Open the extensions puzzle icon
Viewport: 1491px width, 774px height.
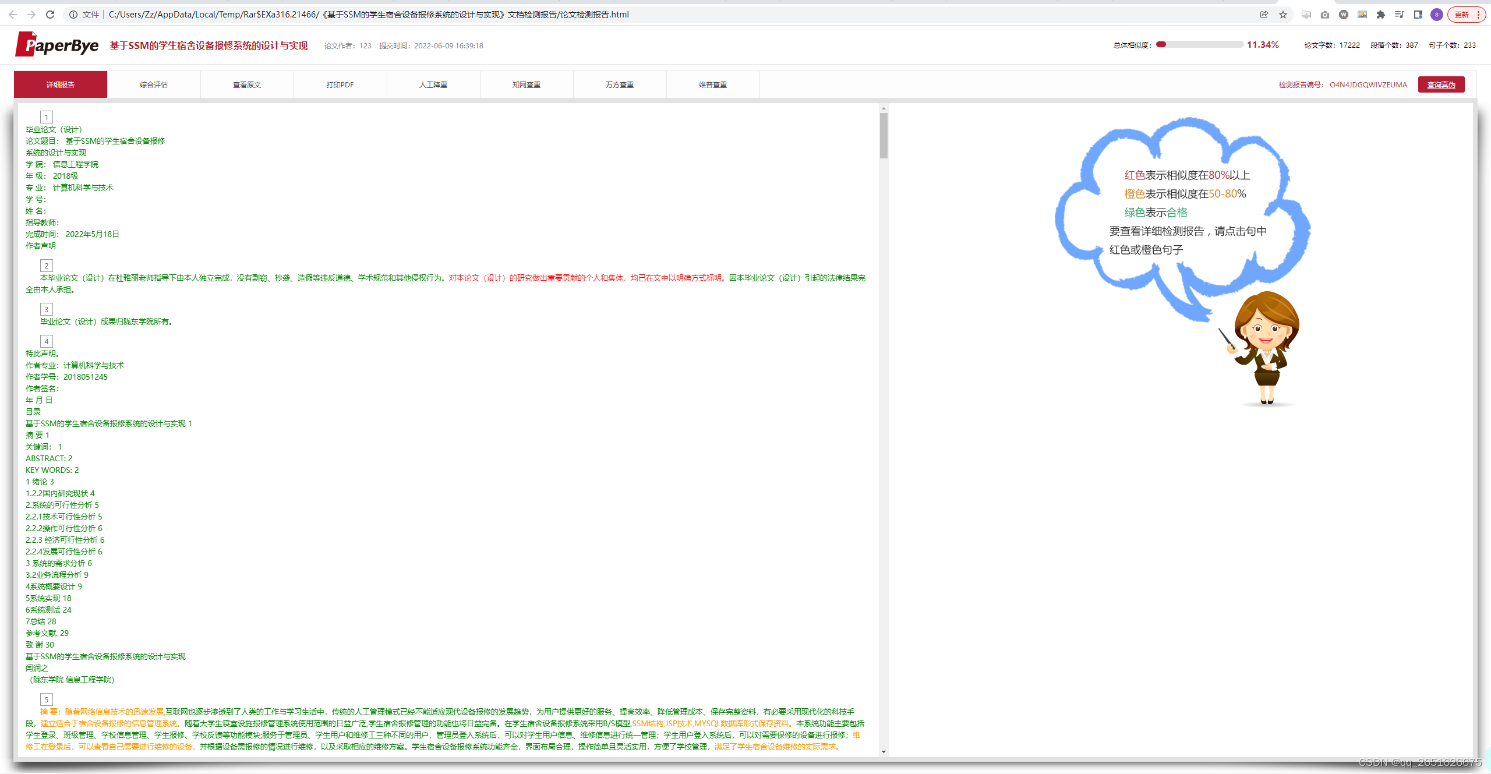point(1381,15)
